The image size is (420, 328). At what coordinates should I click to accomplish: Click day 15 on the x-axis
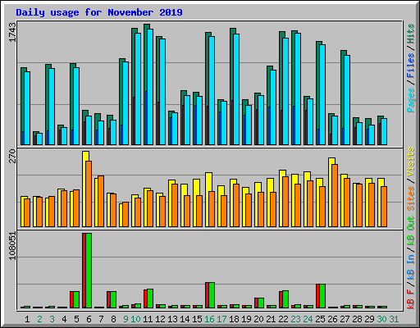197,319
